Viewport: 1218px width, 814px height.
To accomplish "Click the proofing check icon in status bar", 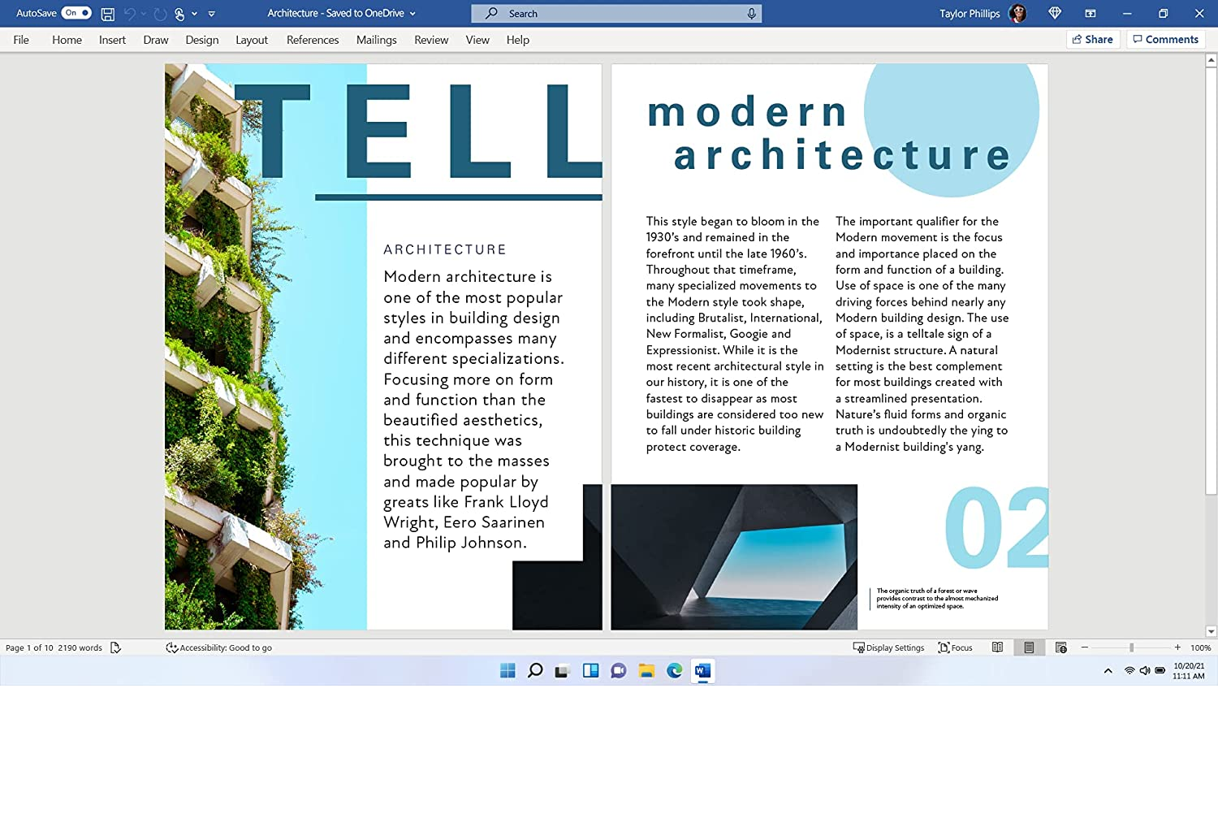I will (x=115, y=647).
